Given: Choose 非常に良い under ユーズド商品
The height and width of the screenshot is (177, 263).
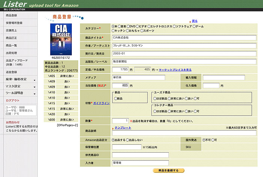Looking at the screenshot, I should [169, 99].
